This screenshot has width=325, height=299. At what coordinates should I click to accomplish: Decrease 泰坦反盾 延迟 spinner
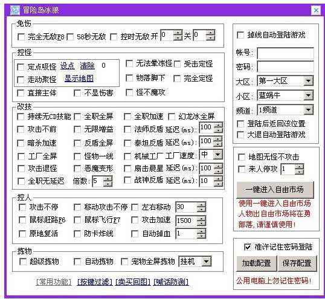point(218,144)
